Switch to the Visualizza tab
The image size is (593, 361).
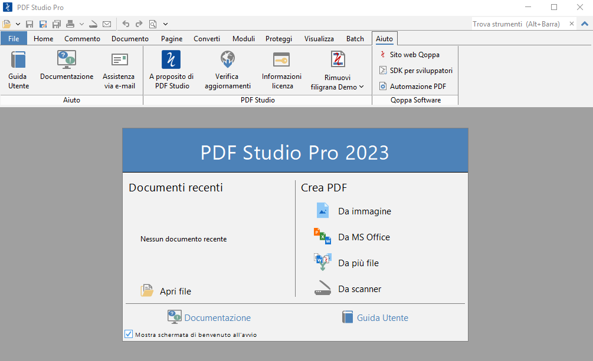pos(319,38)
